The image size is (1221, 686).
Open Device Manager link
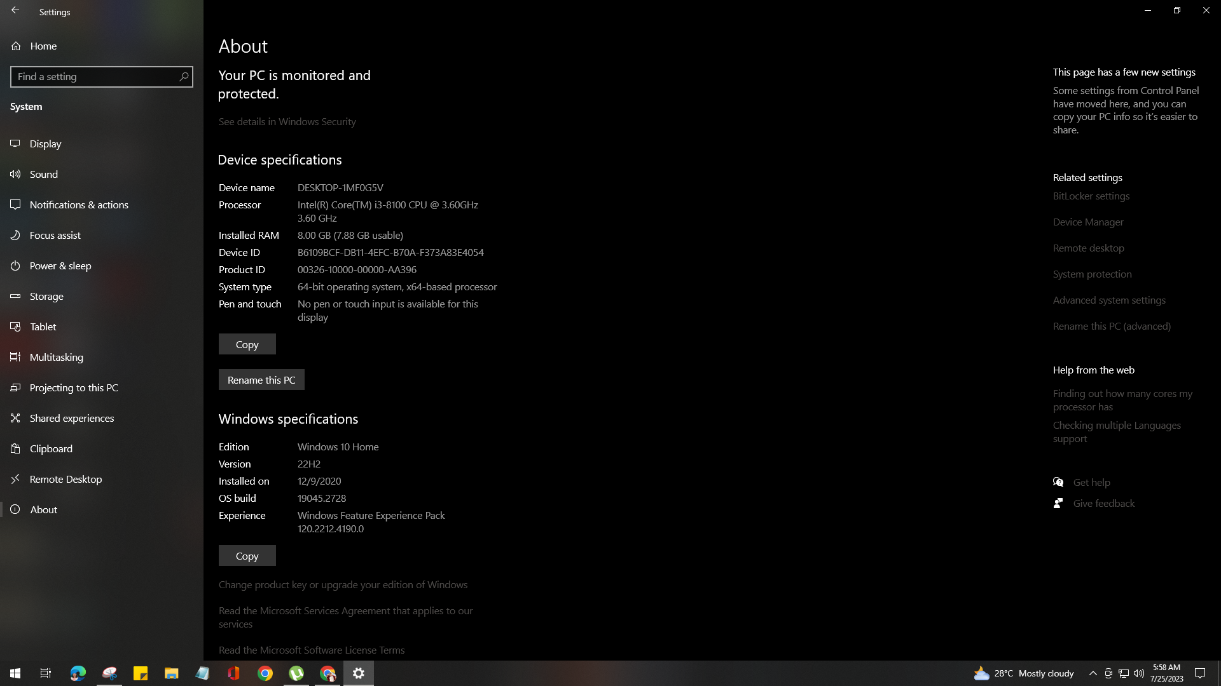point(1087,222)
